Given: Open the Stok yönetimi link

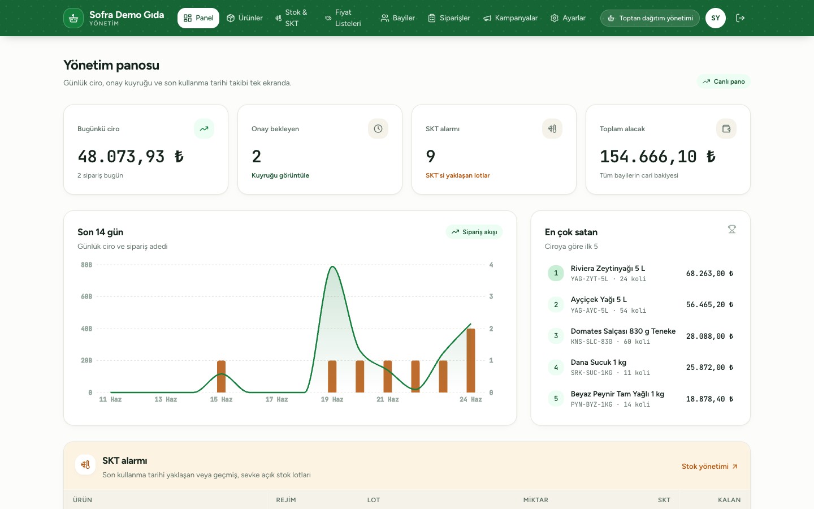Looking at the screenshot, I should click(710, 467).
